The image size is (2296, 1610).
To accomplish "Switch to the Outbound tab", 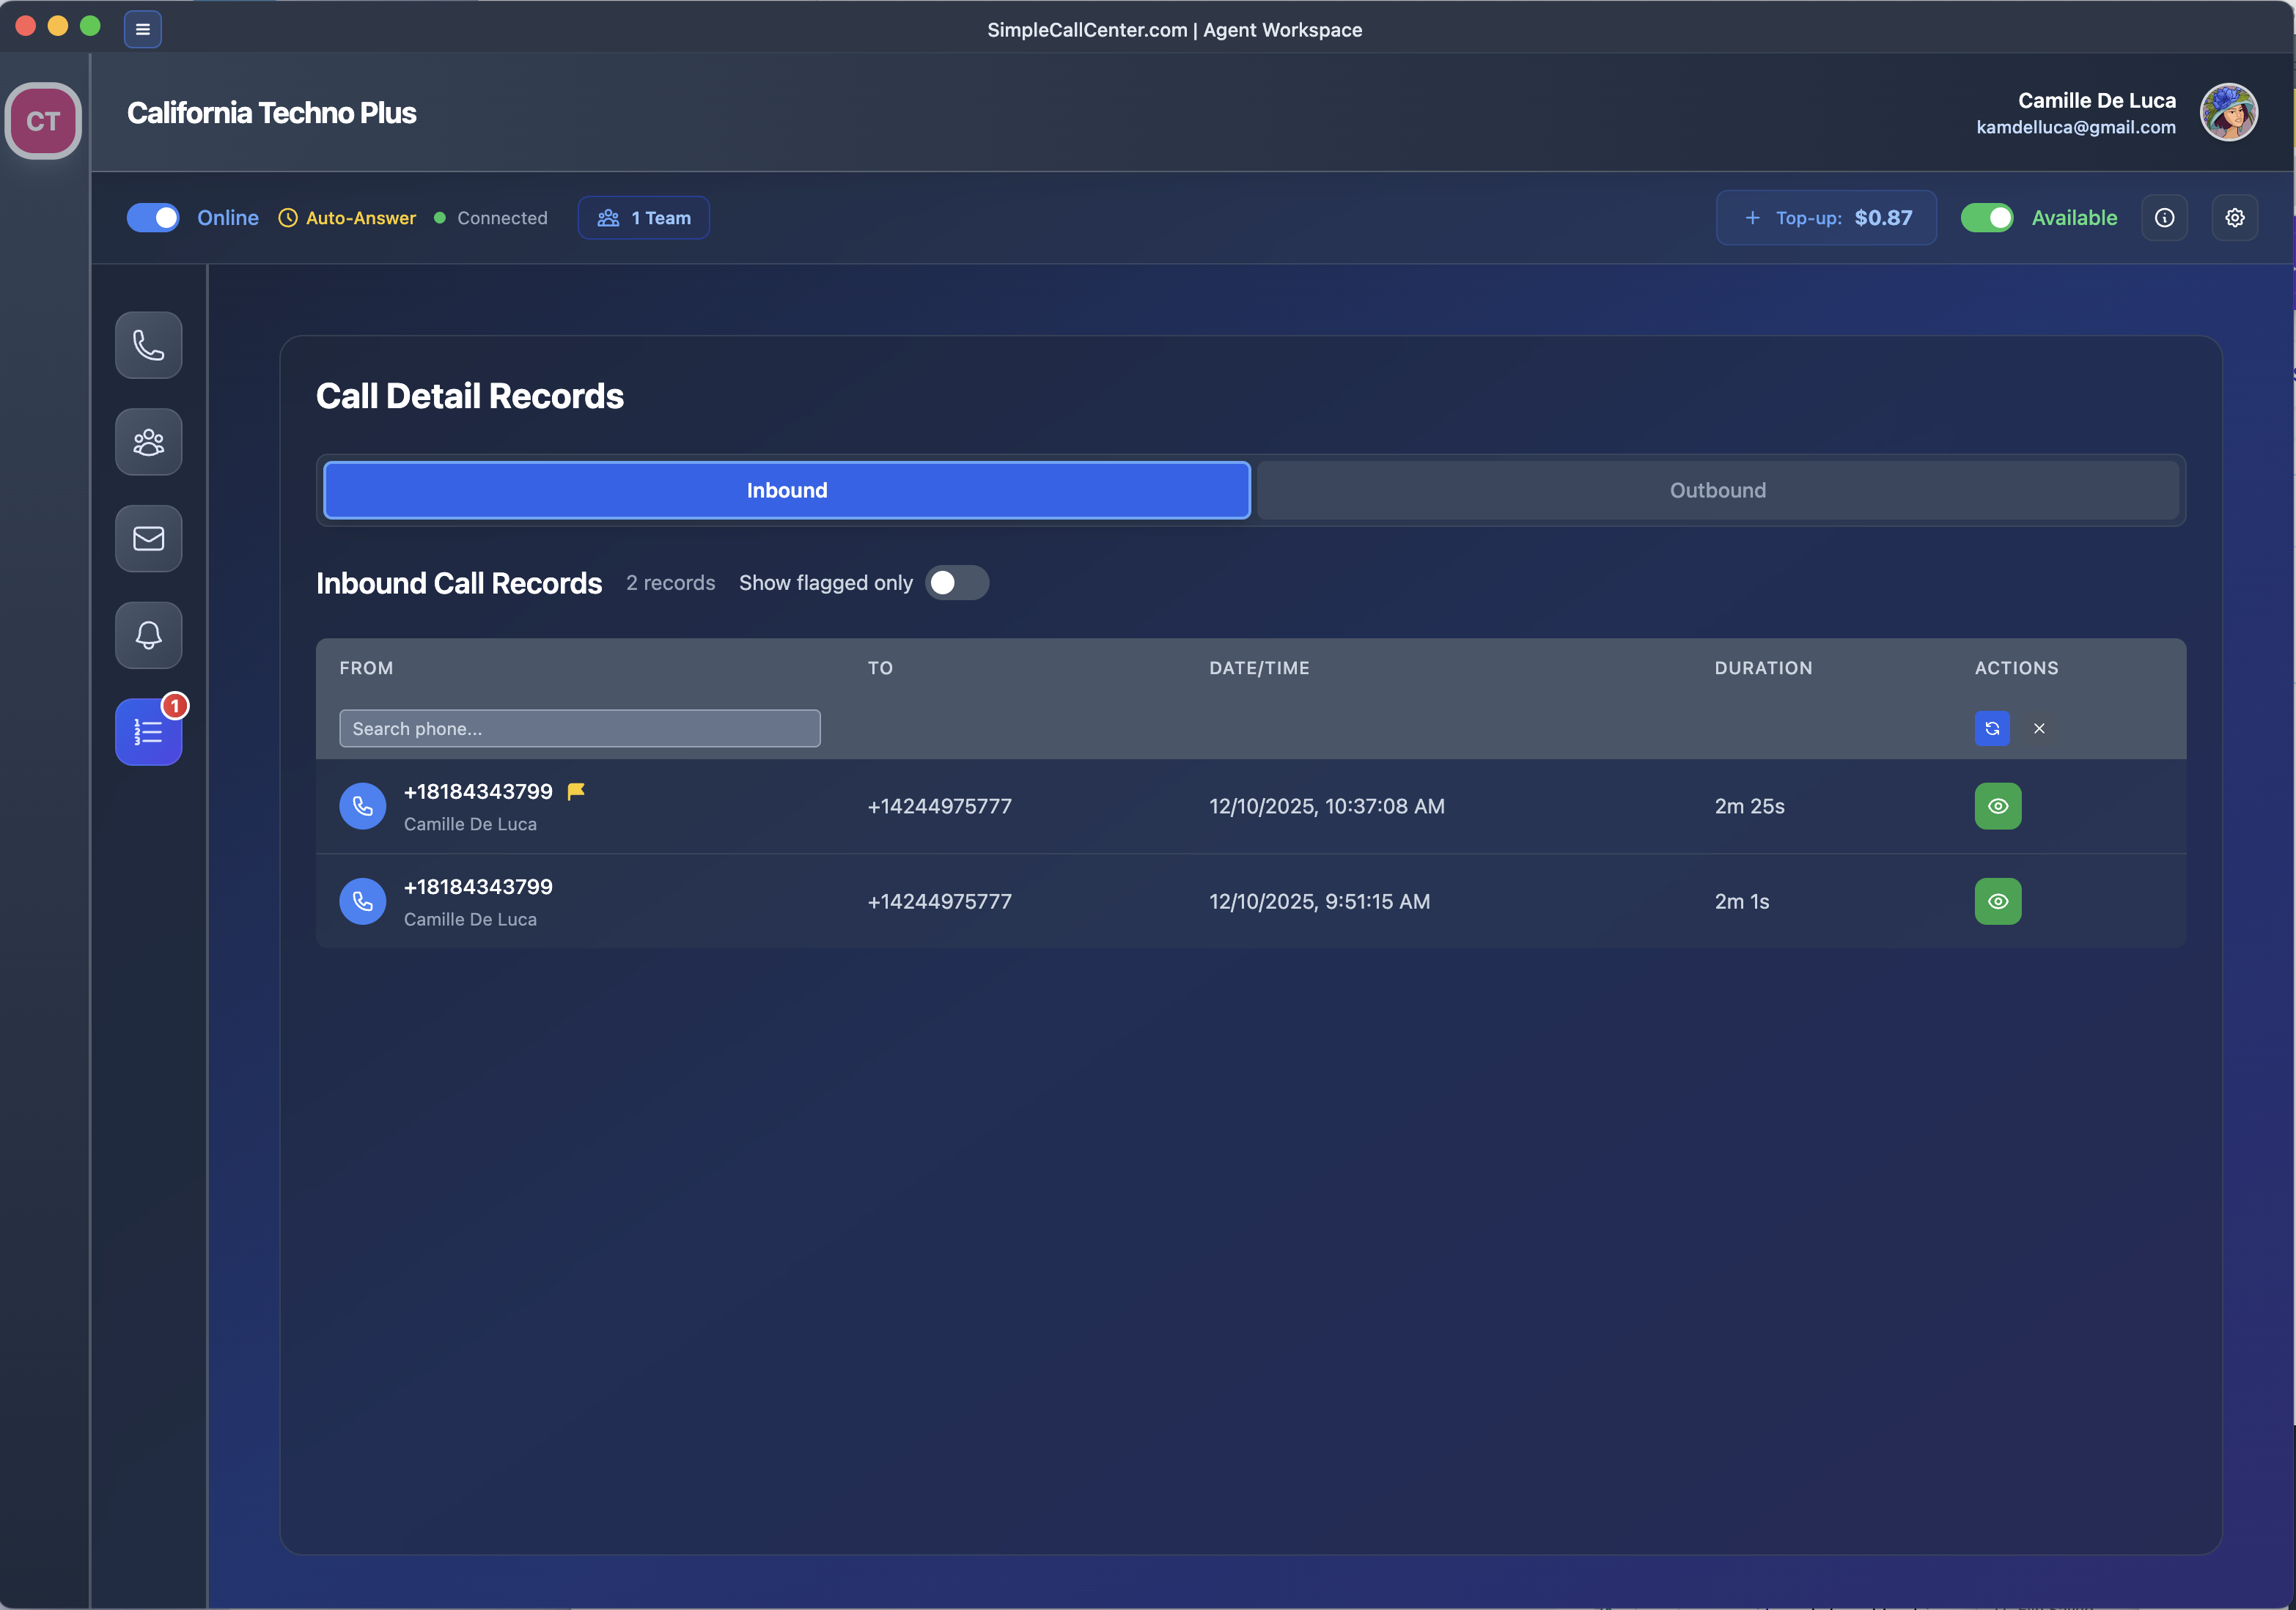I will pos(1717,490).
